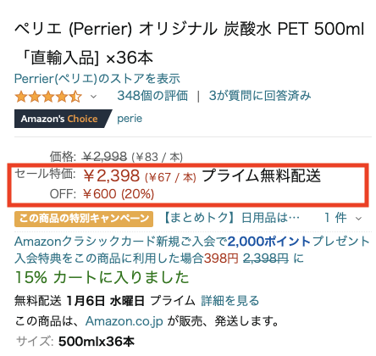The image size is (376, 356).
Task: Open the 348個の評価 reviews link
Action: coord(152,96)
